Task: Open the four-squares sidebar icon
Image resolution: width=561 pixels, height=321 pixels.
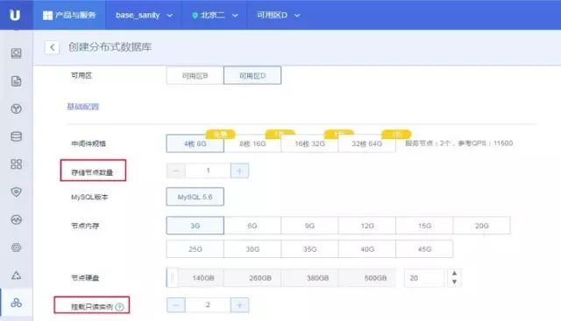Action: coord(16,164)
